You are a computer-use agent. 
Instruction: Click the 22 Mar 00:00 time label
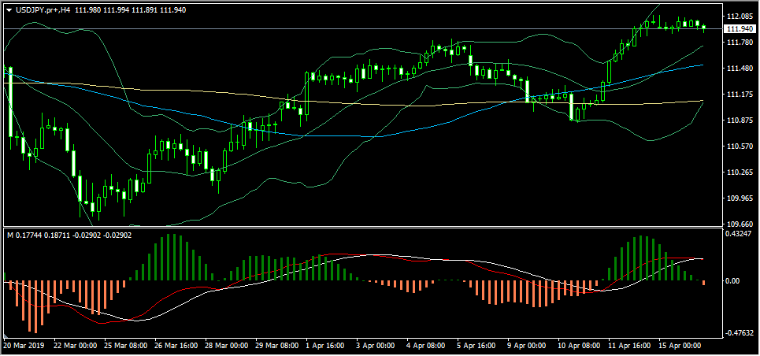[76, 346]
